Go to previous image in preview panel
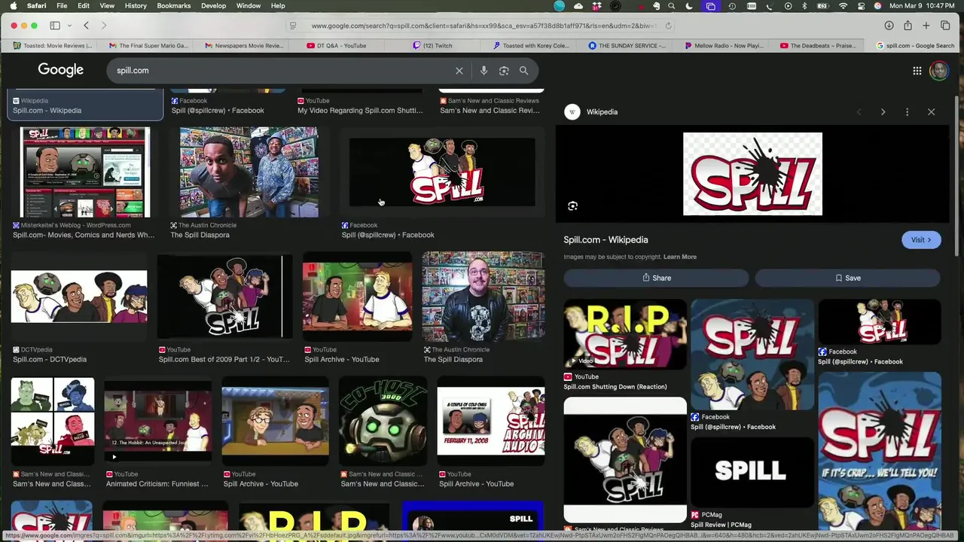 coord(859,112)
